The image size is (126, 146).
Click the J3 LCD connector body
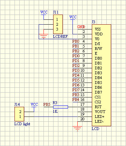point(101,75)
